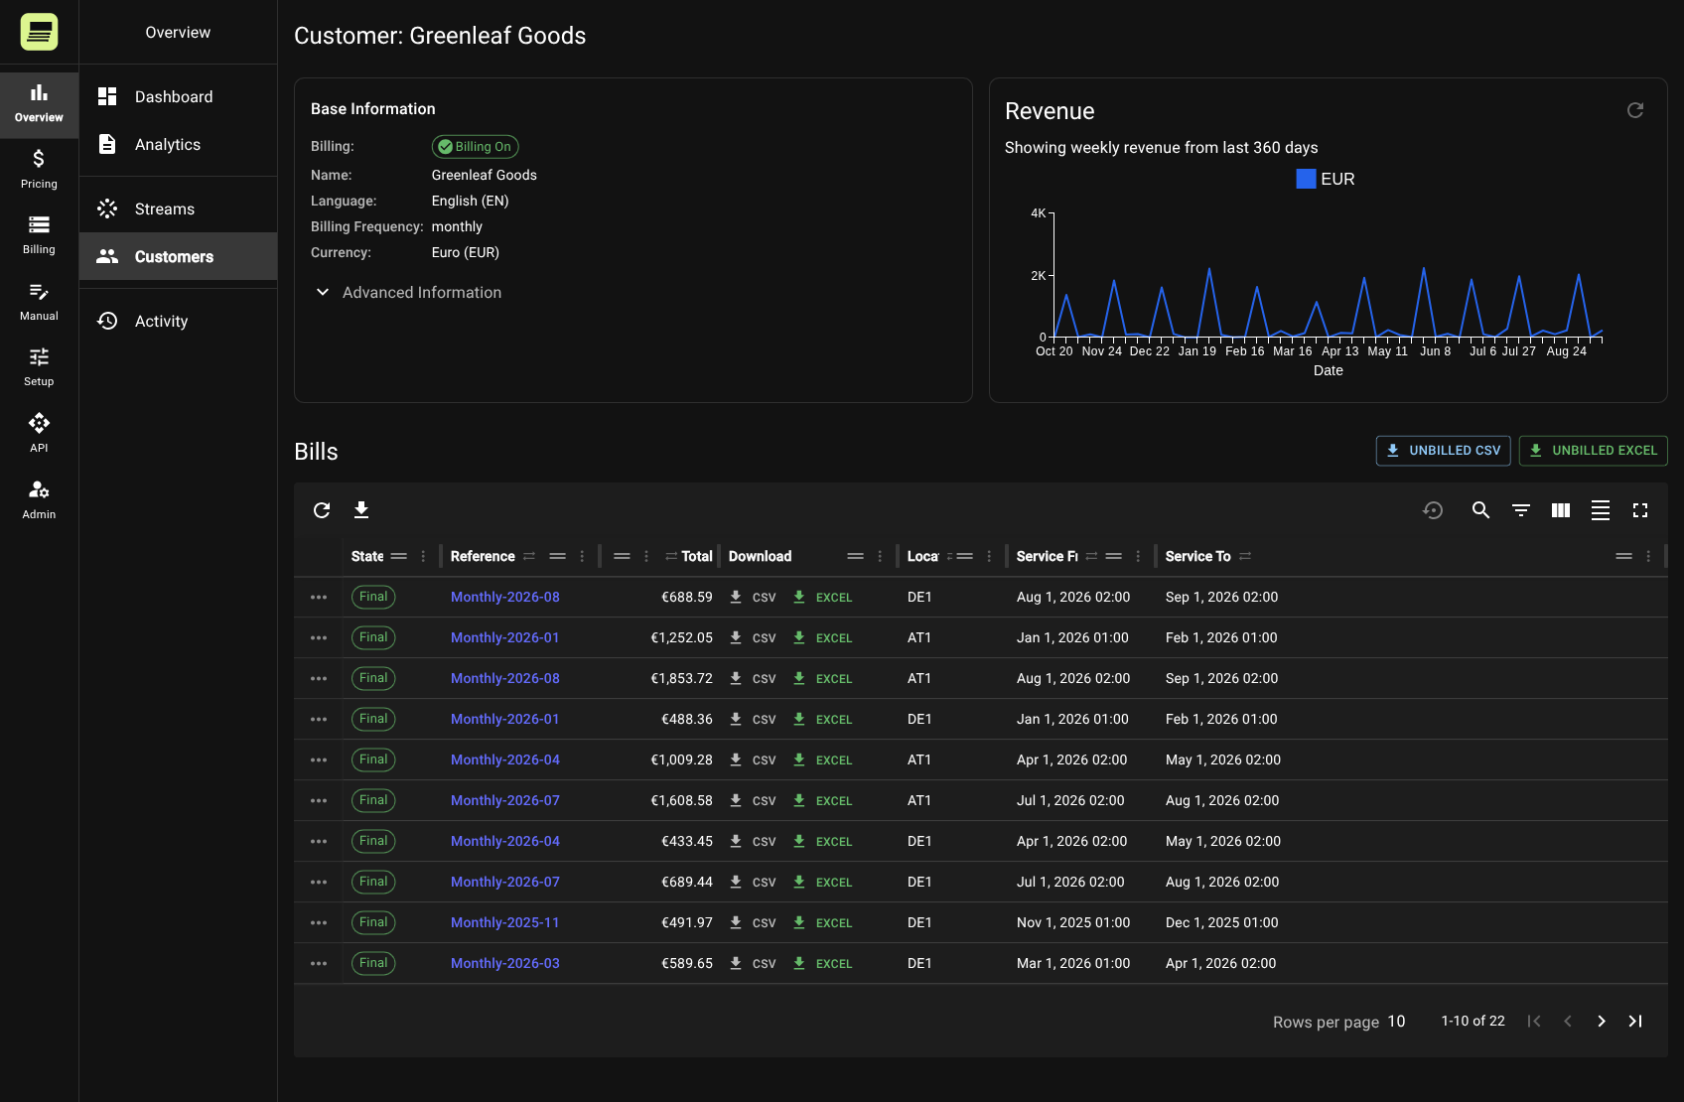Viewport: 1684px width, 1102px height.
Task: Open the API section in sidebar
Action: 39,434
